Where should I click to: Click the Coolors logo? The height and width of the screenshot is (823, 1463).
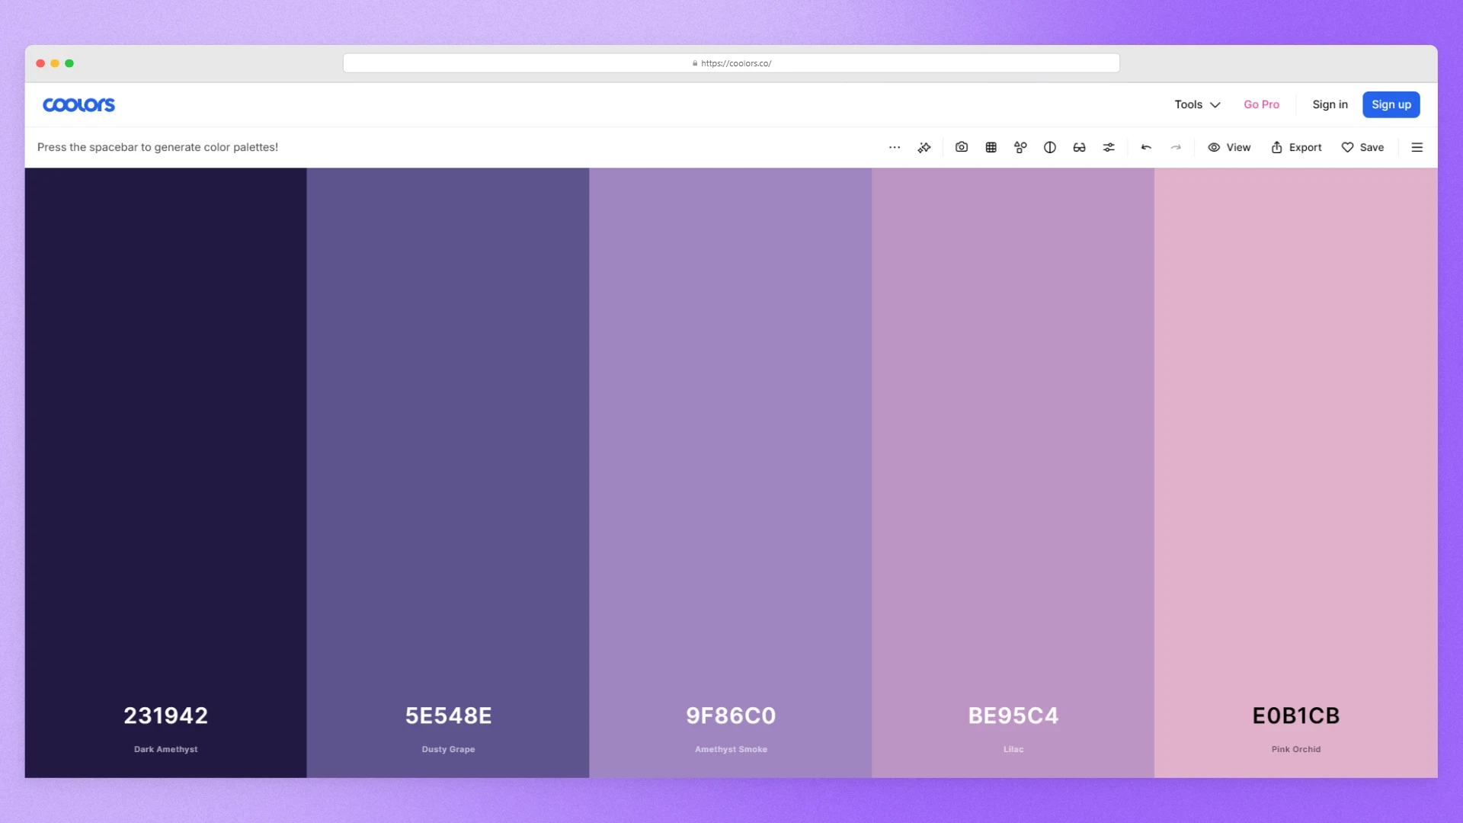tap(78, 104)
